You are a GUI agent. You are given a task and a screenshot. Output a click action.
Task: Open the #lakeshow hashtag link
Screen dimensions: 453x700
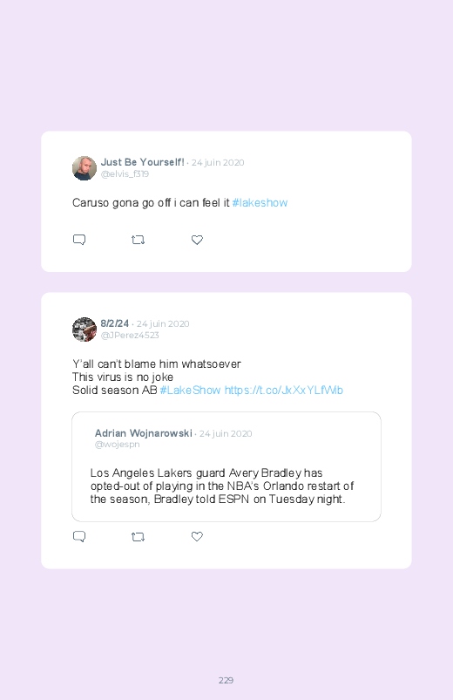[x=260, y=203]
